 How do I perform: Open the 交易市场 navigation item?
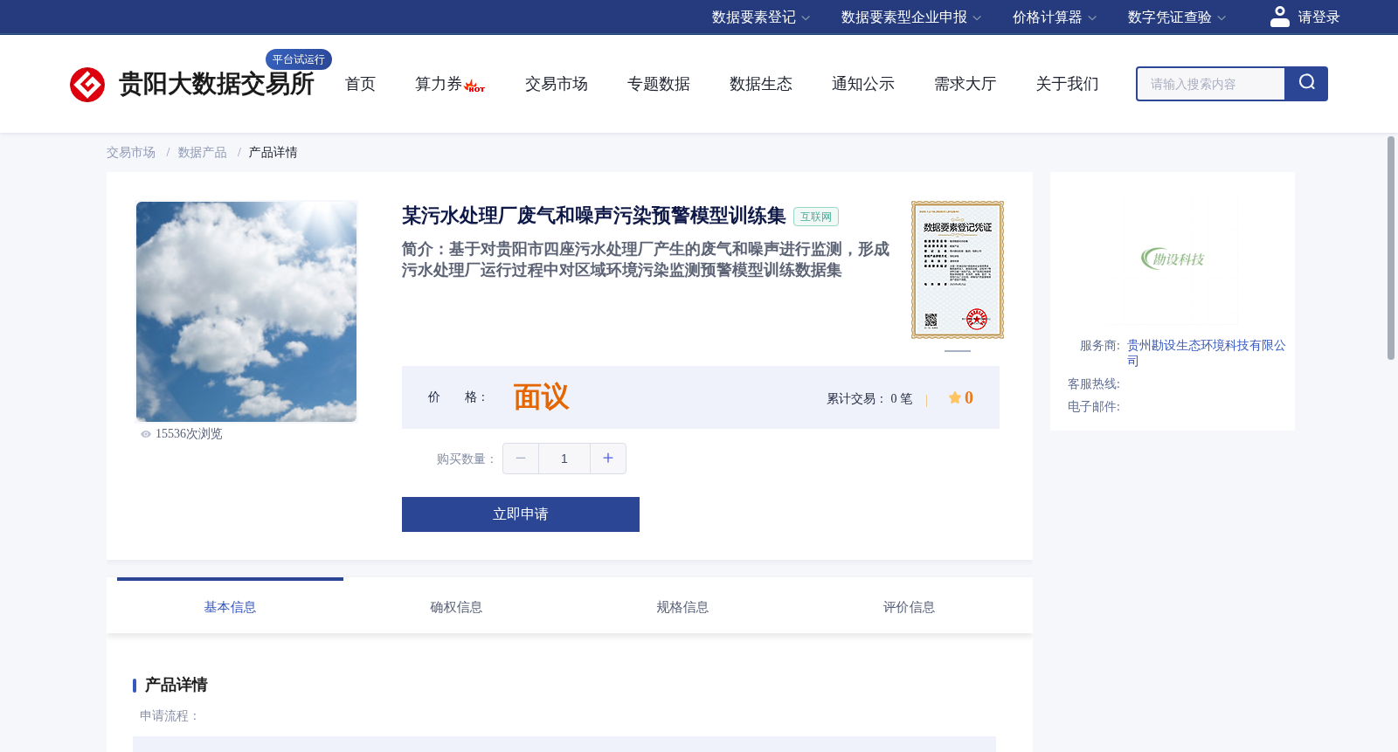point(557,84)
